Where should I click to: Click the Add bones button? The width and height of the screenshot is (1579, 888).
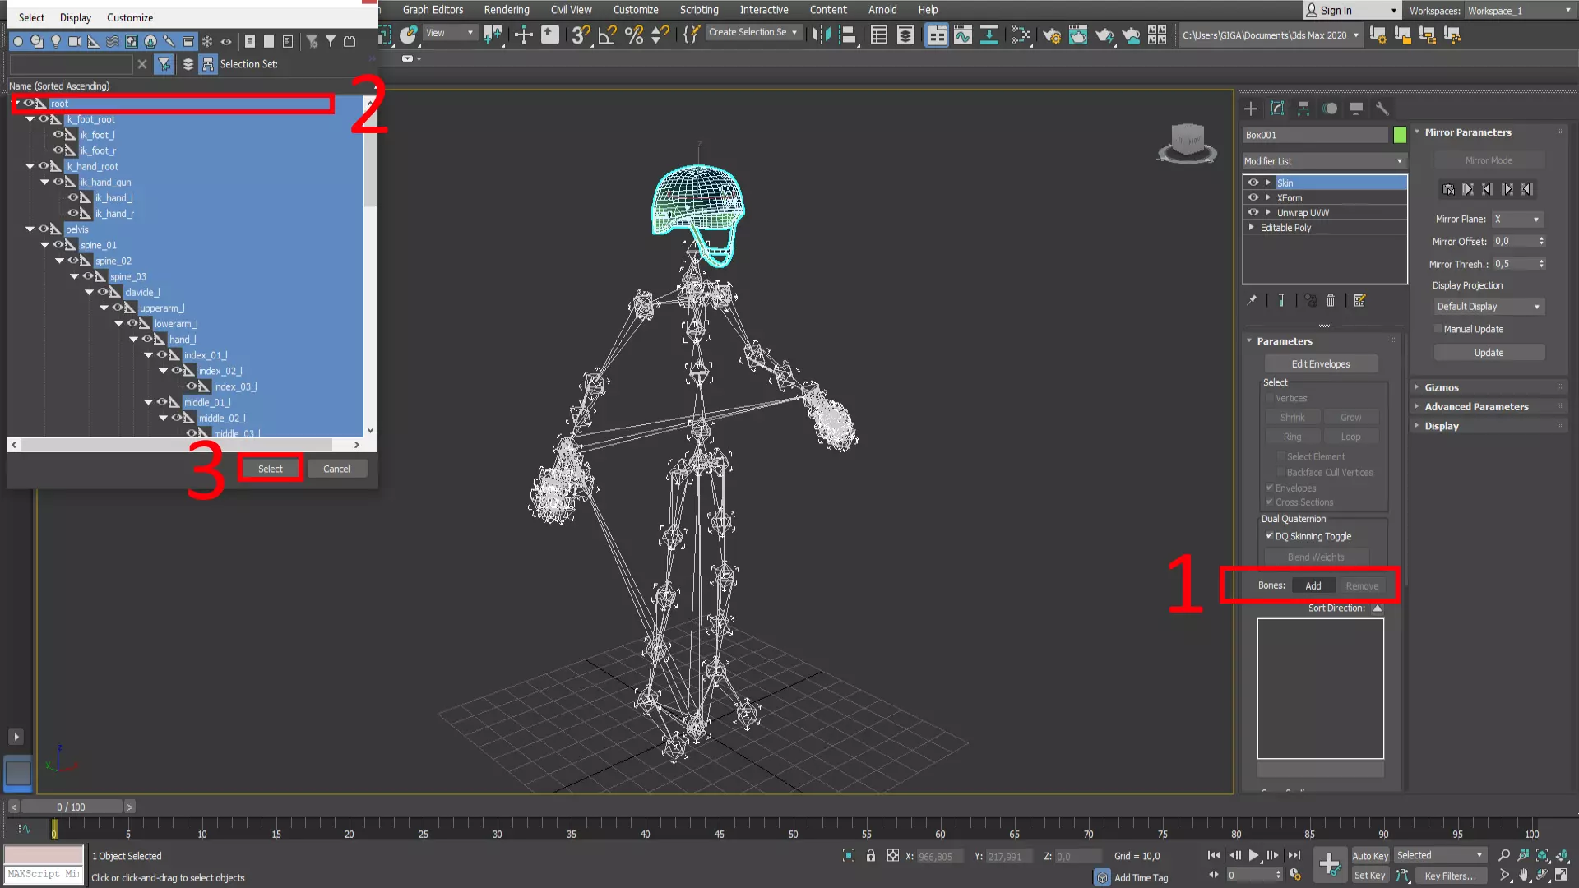[1313, 586]
